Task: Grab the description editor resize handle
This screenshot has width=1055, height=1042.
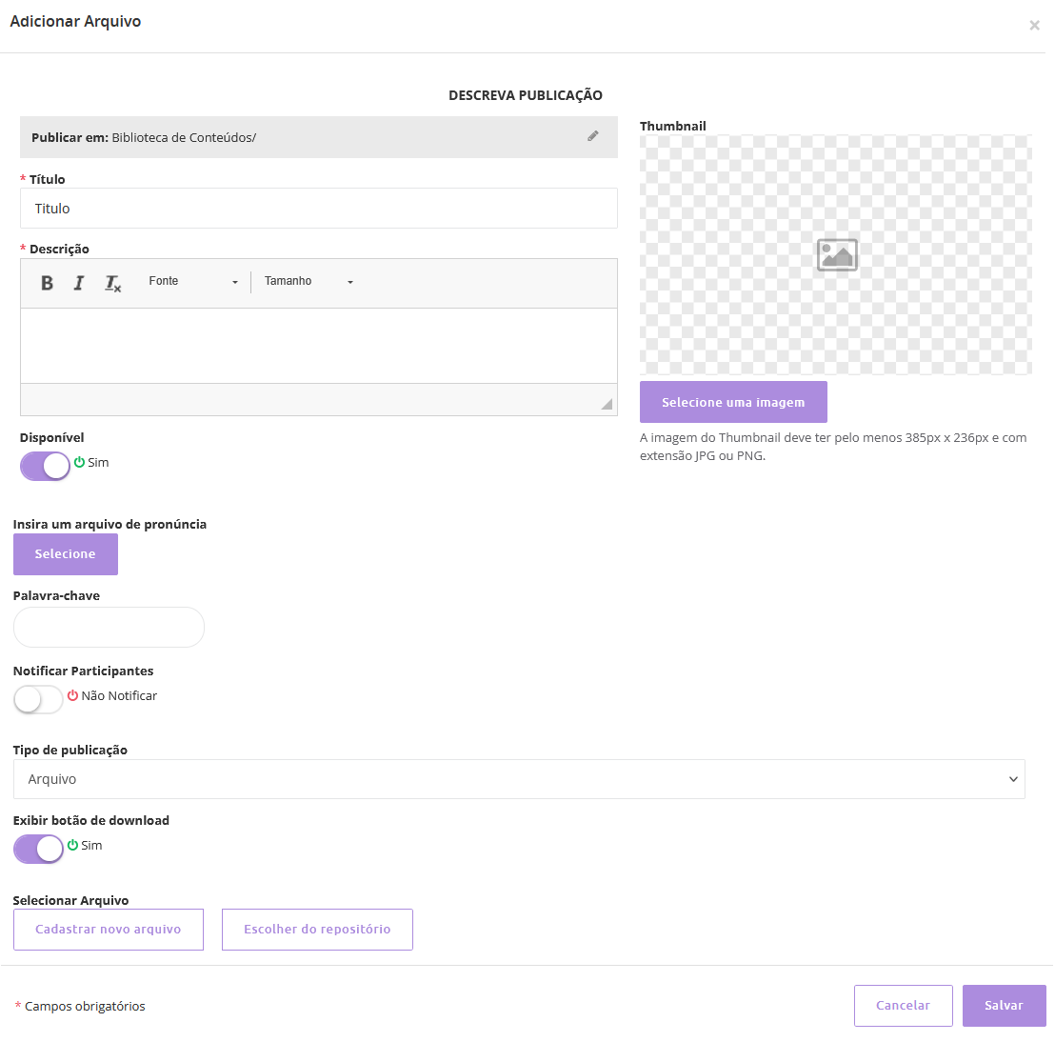Action: coord(607,405)
